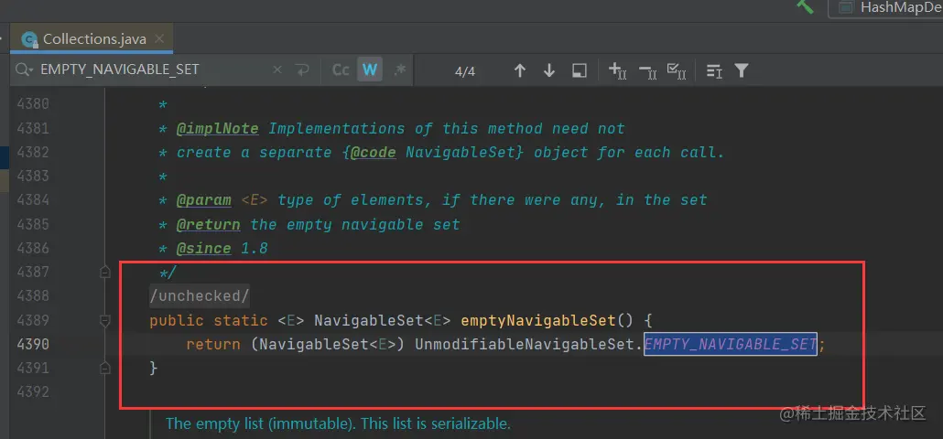Viewport: 943px width, 439px height.
Task: Click line number 4390 in gutter
Action: click(32, 345)
